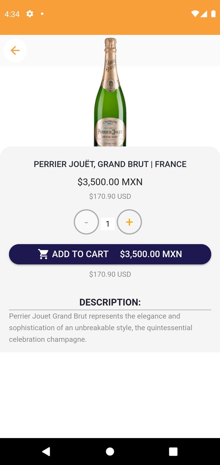Increase quantity with the plus button

pyautogui.click(x=129, y=222)
